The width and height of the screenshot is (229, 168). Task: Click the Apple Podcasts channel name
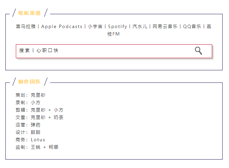point(62,26)
